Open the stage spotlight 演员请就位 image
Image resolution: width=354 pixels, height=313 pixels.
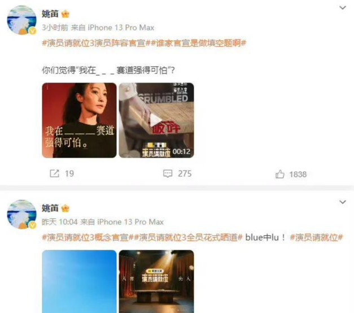[x=156, y=281]
